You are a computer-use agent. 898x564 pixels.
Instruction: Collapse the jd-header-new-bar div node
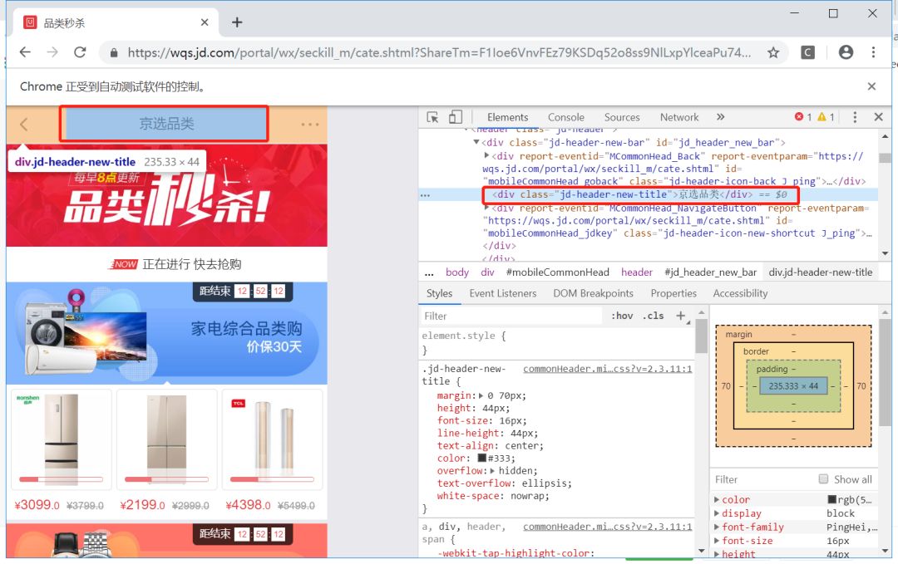tap(476, 142)
